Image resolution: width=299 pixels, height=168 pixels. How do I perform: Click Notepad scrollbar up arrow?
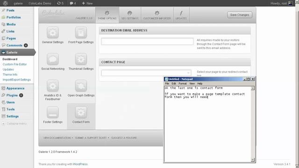[x=253, y=88]
